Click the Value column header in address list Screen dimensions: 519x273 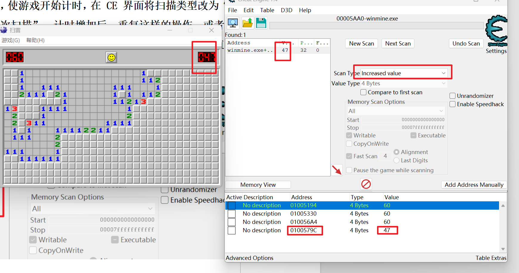(392, 197)
